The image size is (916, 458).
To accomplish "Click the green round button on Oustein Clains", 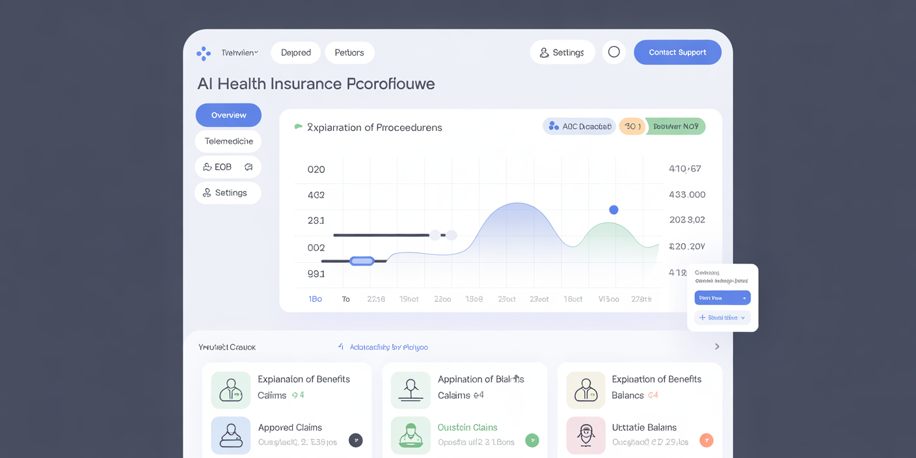I will point(532,440).
